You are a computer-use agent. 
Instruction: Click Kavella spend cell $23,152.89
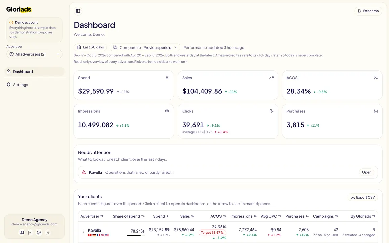[x=159, y=230]
